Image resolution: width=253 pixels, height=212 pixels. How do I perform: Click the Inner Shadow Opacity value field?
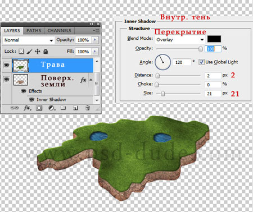click(213, 49)
